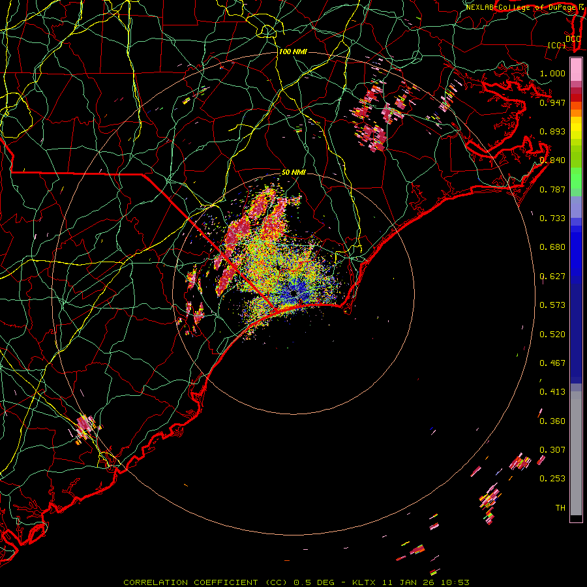Click the Correlation Coefficient caption at bottom

[x=296, y=582]
